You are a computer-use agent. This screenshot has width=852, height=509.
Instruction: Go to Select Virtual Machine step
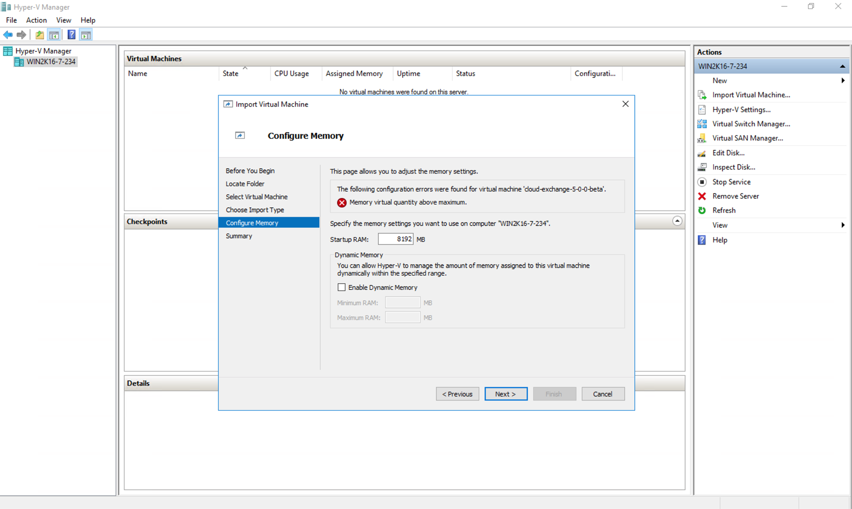pyautogui.click(x=257, y=197)
